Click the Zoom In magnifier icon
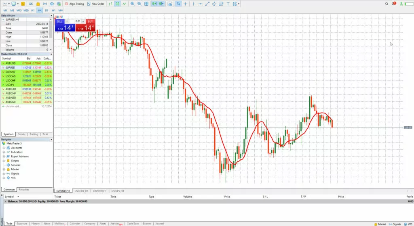 click(133, 4)
